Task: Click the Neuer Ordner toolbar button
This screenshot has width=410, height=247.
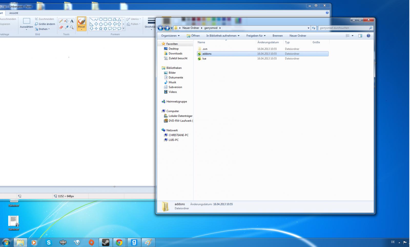Action: pos(298,36)
